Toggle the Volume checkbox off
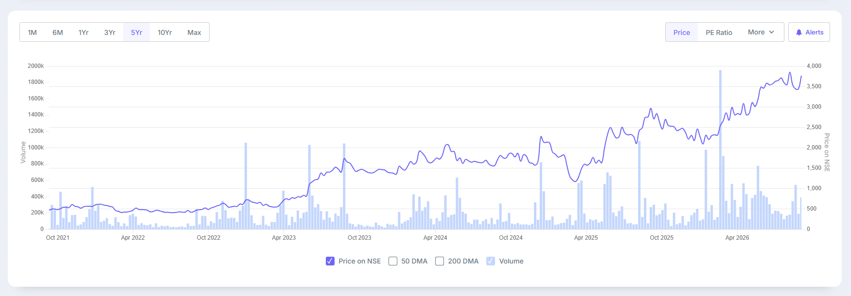The height and width of the screenshot is (296, 851). tap(491, 261)
